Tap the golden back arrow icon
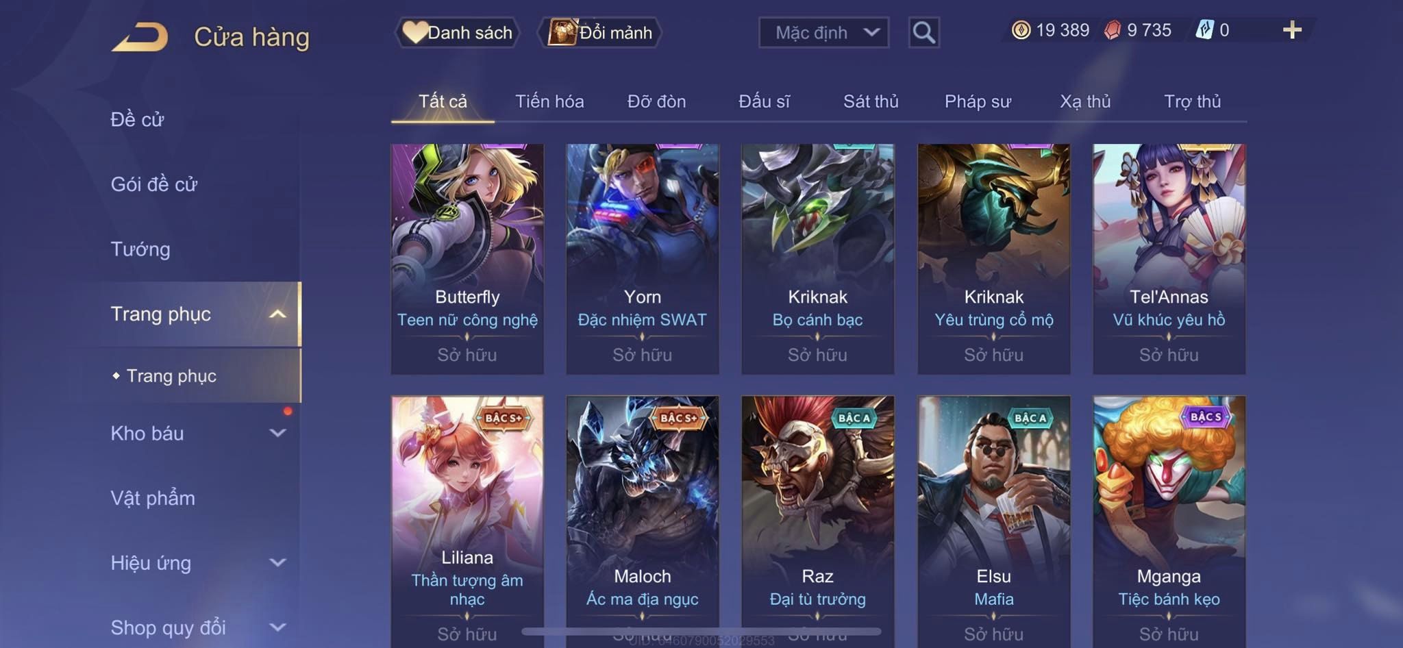This screenshot has height=648, width=1403. [140, 36]
